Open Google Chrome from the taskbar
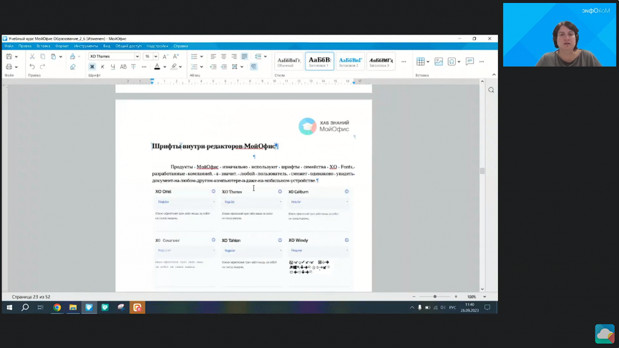The height and width of the screenshot is (348, 619). [x=57, y=308]
